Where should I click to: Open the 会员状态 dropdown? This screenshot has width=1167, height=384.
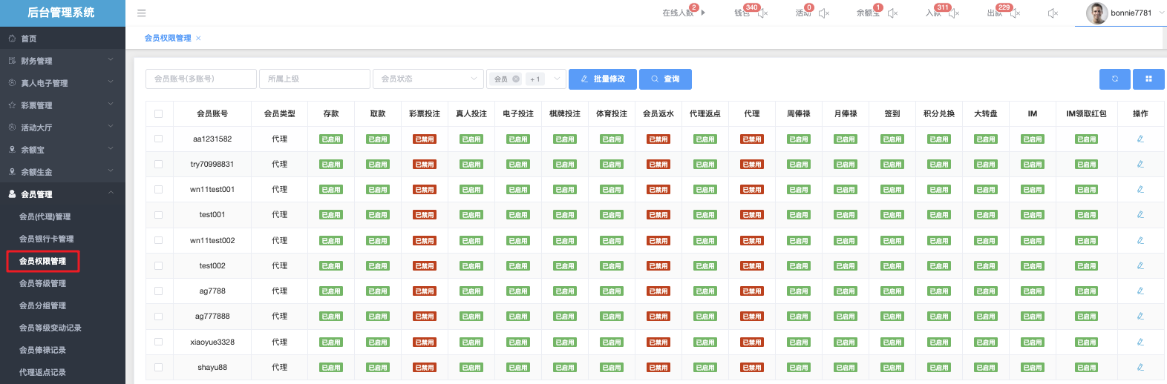[x=428, y=79]
